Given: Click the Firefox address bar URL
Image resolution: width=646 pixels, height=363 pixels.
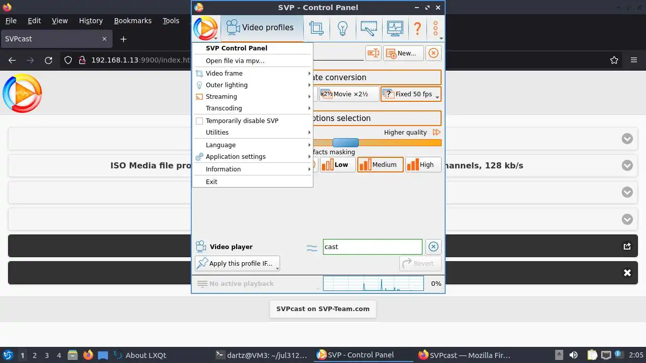Looking at the screenshot, I should (141, 60).
